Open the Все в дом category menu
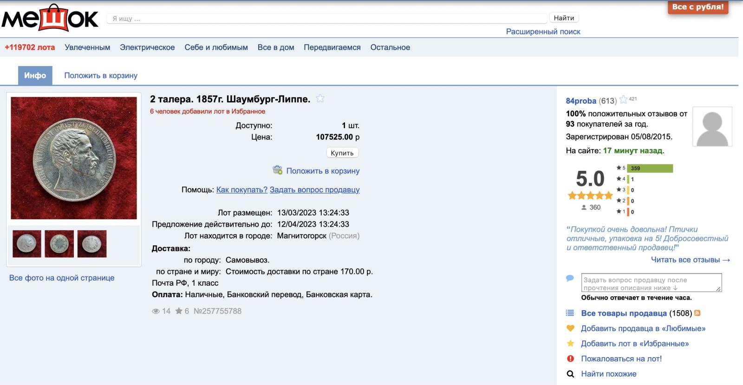Viewport: 743px width, 385px height. [276, 47]
